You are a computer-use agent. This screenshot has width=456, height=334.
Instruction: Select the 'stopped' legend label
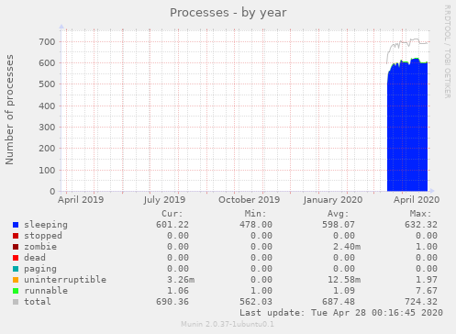tap(43, 236)
